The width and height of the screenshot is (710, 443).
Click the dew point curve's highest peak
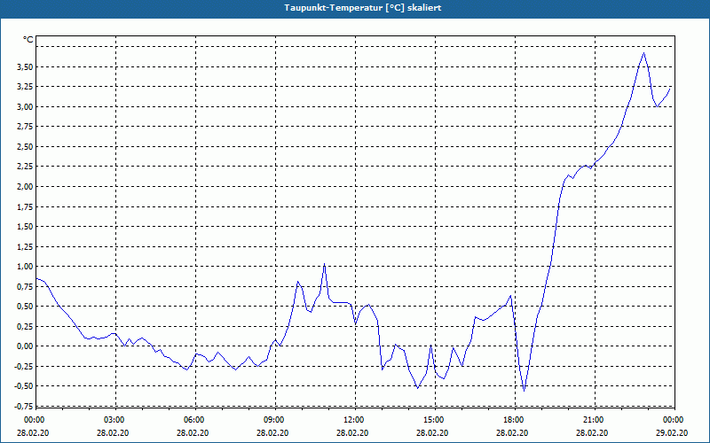[644, 53]
